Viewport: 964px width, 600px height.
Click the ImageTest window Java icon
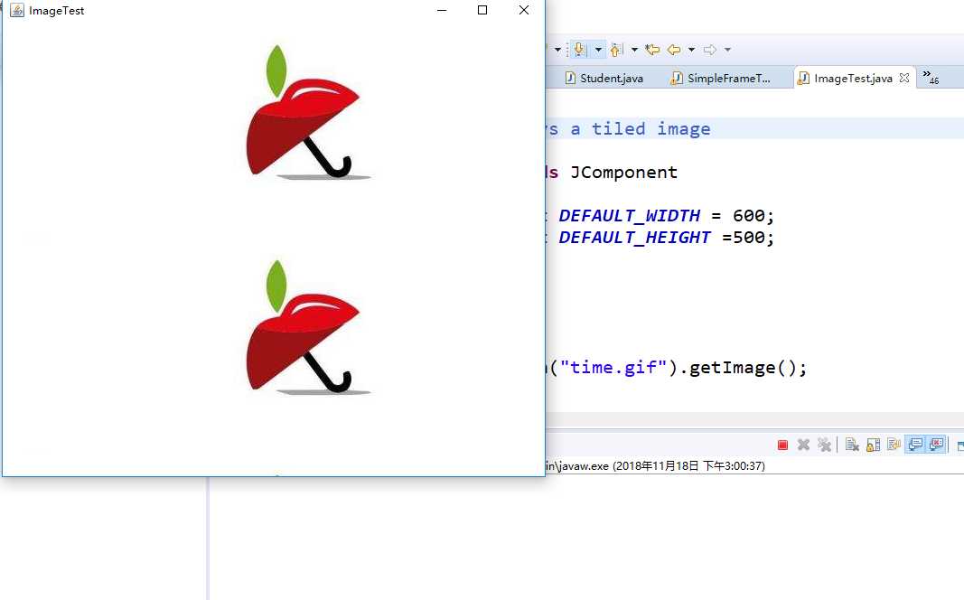(16, 11)
